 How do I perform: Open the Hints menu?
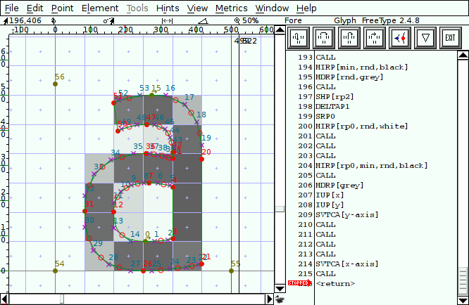[168, 8]
